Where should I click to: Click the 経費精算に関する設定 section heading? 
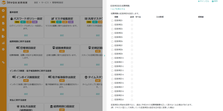click(x=20, y=42)
